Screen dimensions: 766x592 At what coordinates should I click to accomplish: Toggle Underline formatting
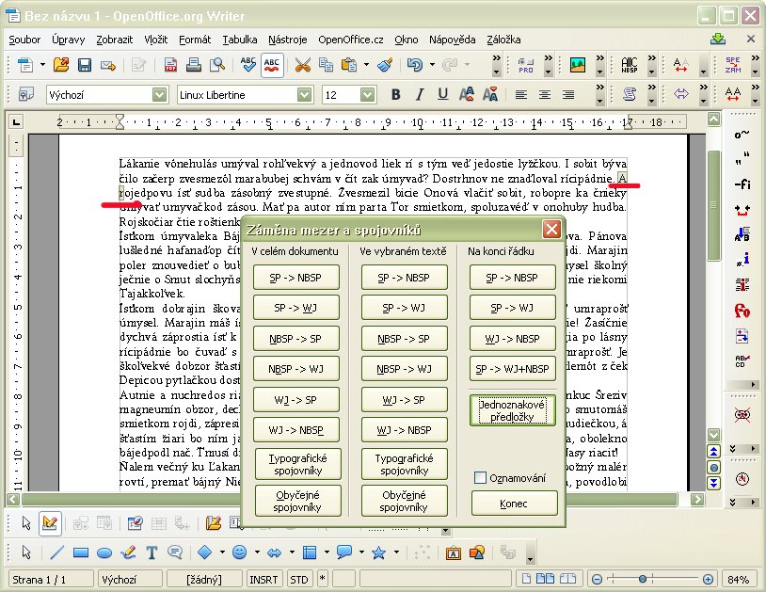[x=442, y=94]
